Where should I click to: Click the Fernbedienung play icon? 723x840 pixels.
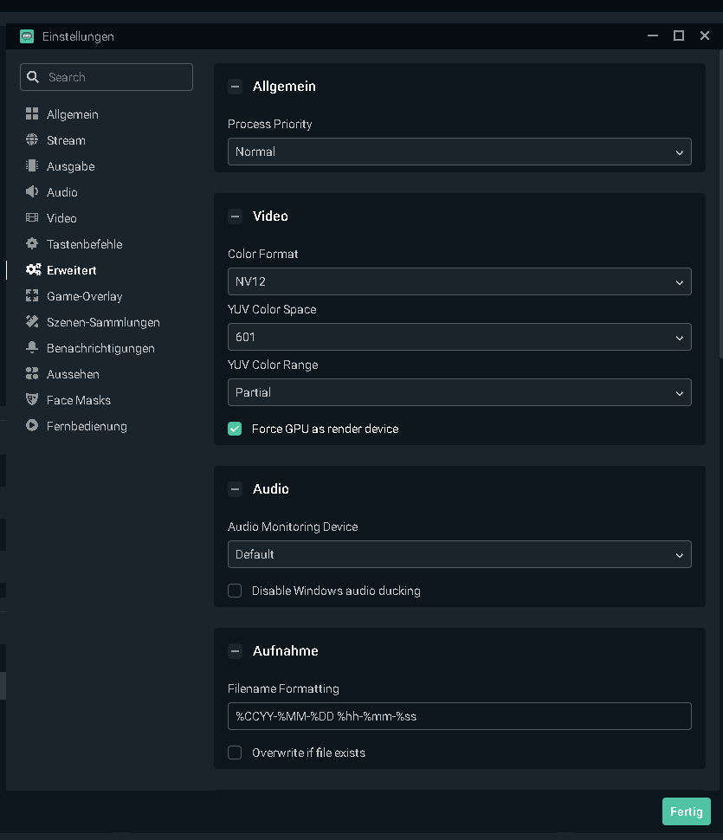(x=32, y=426)
